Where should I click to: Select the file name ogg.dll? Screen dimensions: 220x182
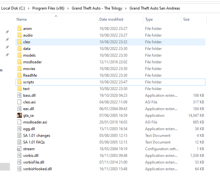29,129
